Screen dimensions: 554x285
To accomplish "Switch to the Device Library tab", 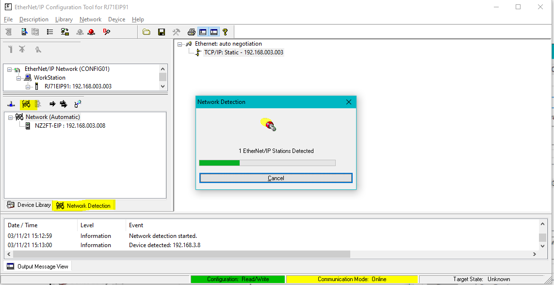I will pos(29,205).
